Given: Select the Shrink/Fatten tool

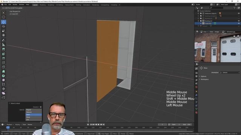Looking at the screenshot, I should tap(3, 89).
